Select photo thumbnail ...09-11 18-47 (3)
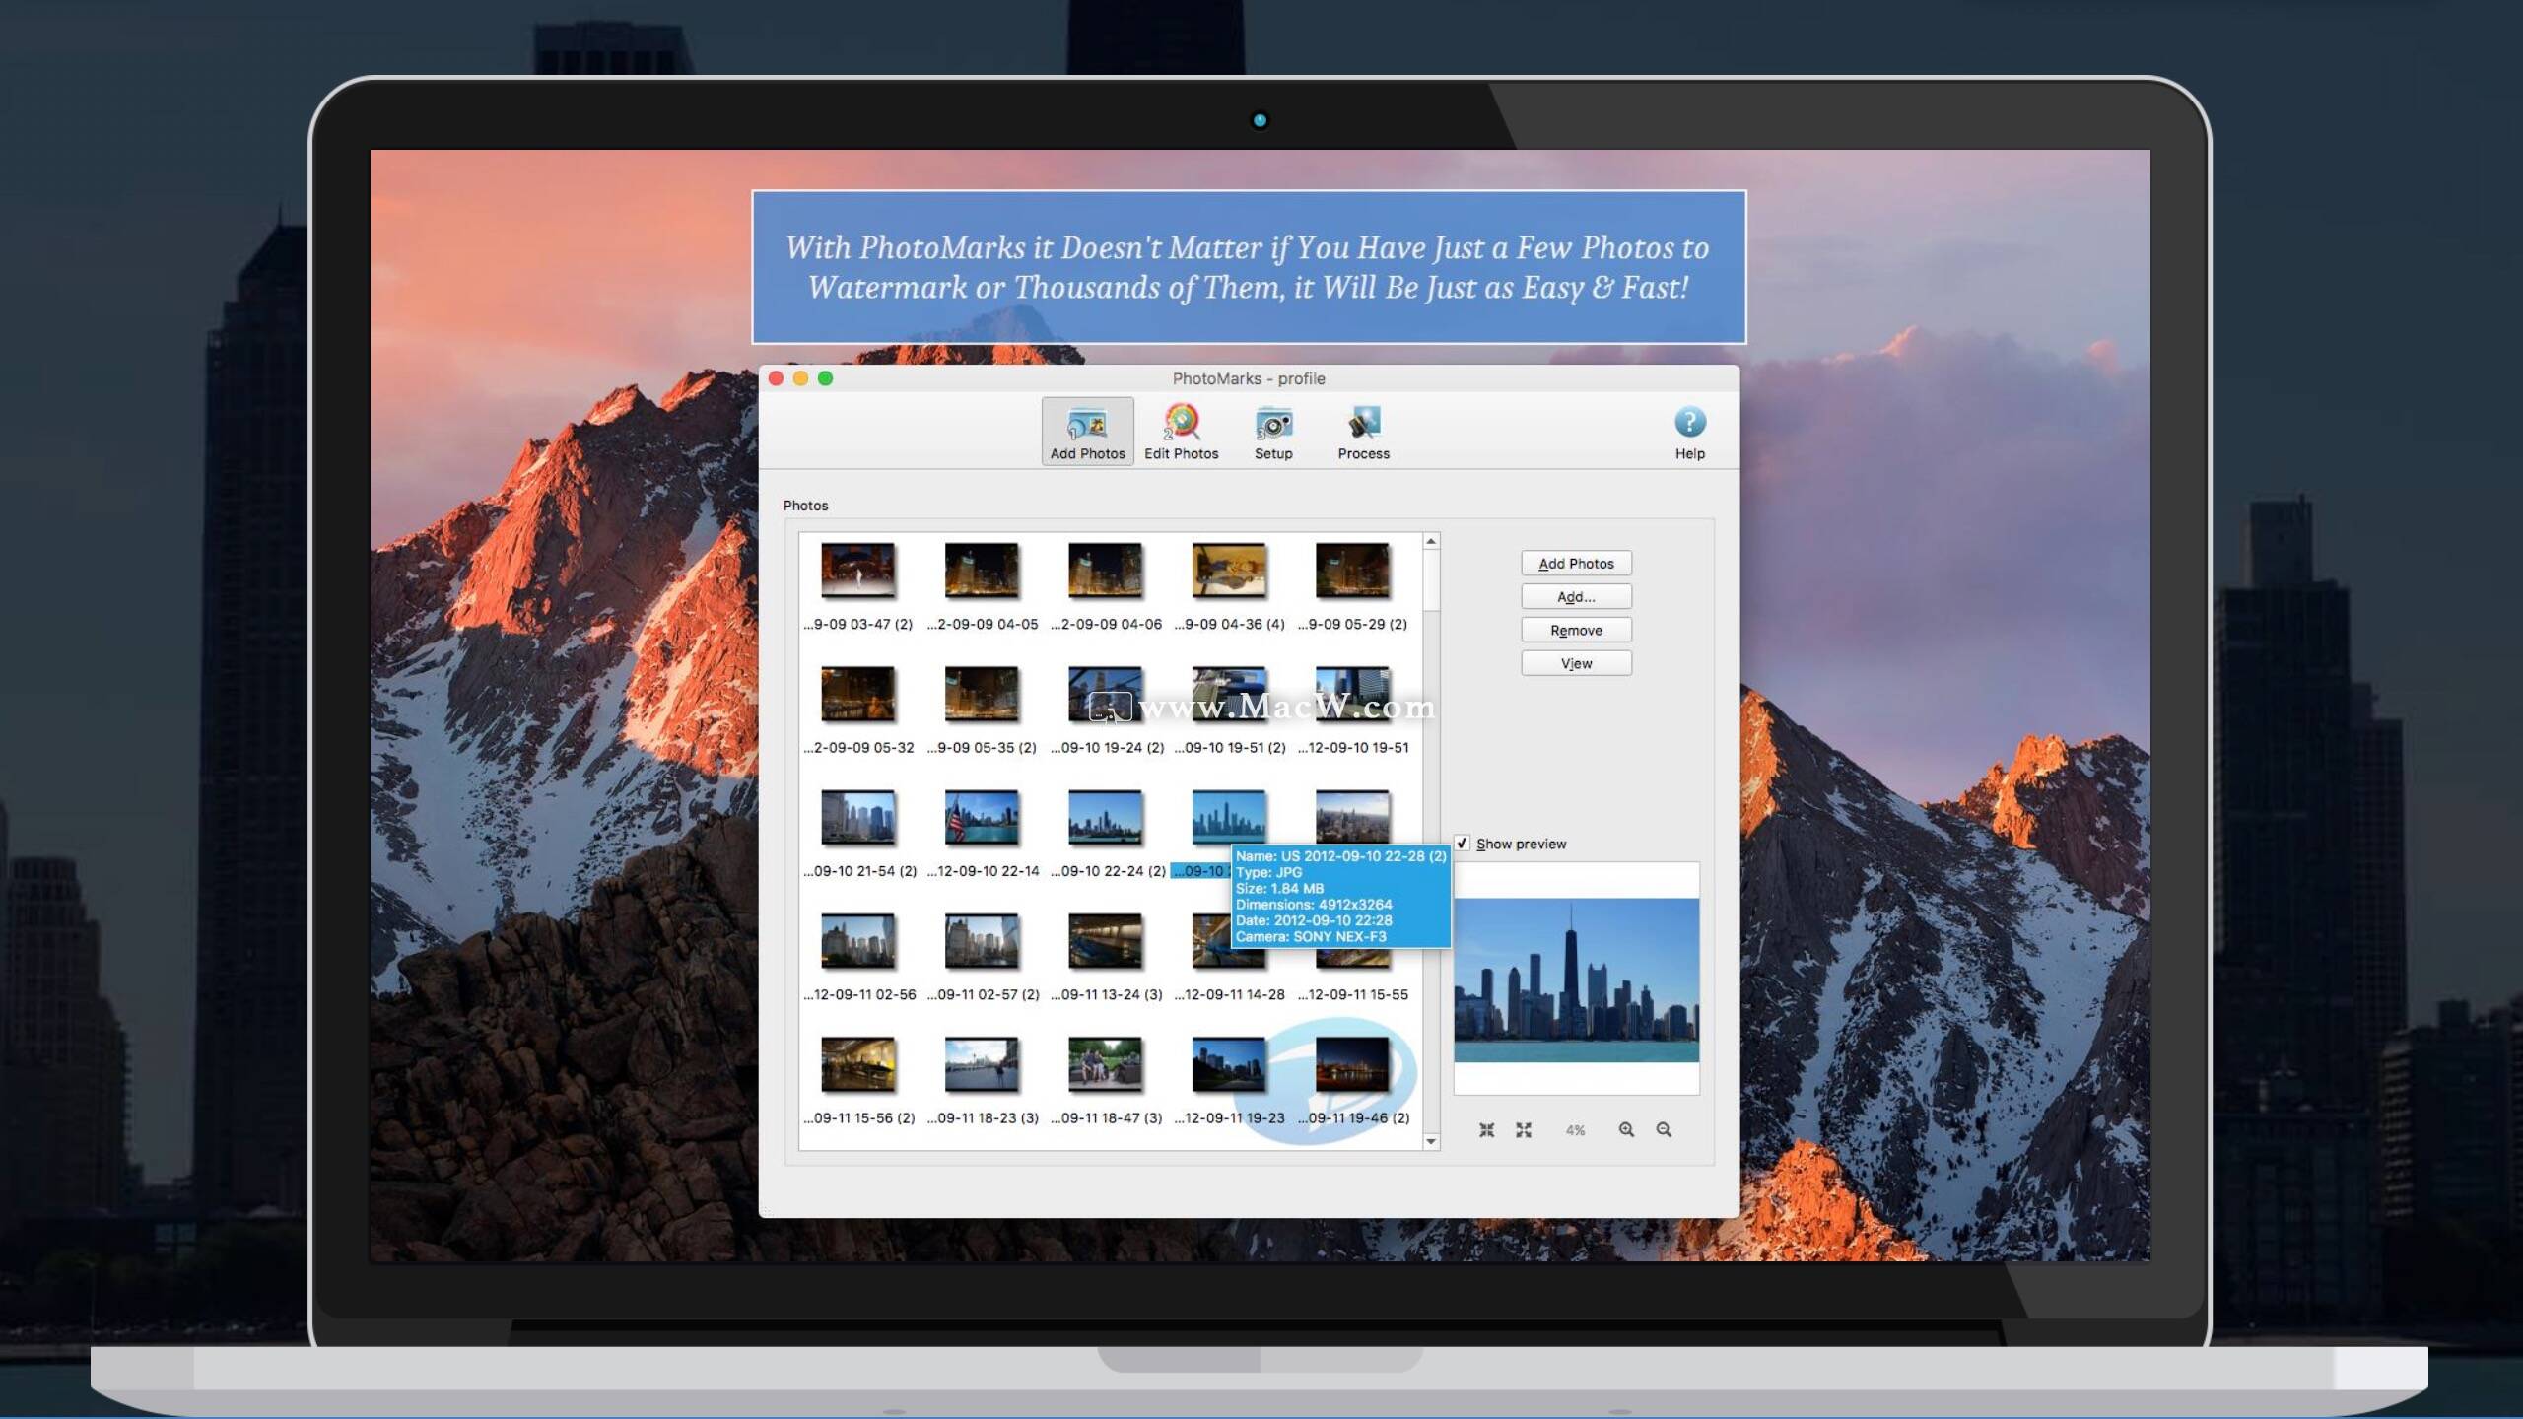The width and height of the screenshot is (2523, 1419). tap(1105, 1064)
